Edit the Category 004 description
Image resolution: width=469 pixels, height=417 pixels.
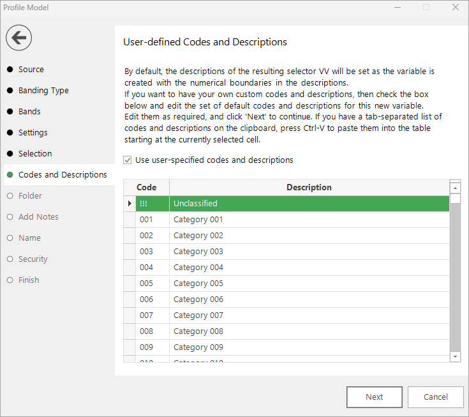pyautogui.click(x=309, y=268)
